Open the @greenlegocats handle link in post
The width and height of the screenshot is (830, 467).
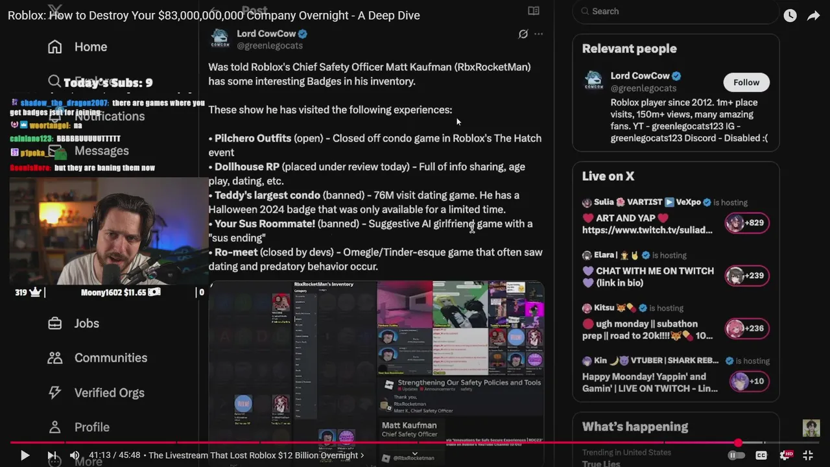pyautogui.click(x=270, y=45)
